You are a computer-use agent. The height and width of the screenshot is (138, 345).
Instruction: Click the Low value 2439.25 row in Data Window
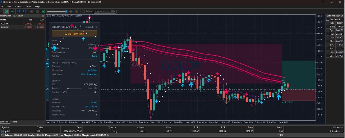click(335, 38)
